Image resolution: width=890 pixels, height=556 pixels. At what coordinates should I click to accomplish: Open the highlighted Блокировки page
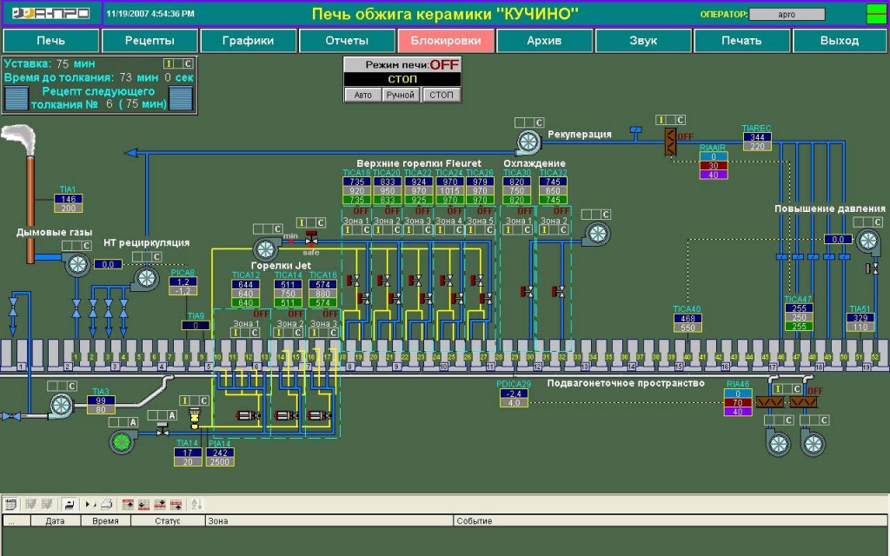[x=446, y=41]
